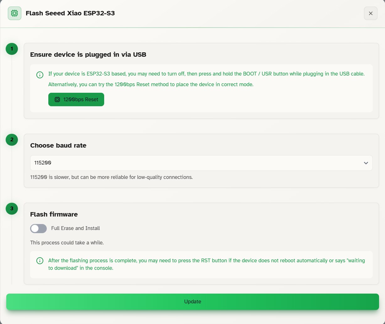Click the Full Erase and Install label

[76, 228]
